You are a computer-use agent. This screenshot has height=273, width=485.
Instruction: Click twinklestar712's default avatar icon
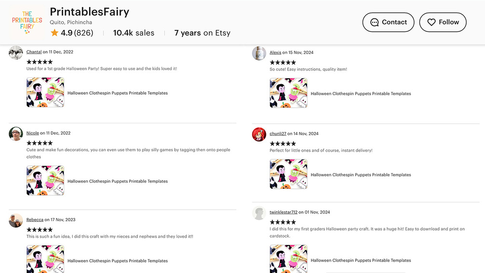pos(259,213)
